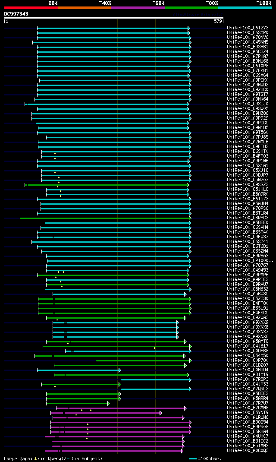Click the short green bar for UniRef100_A7R7U7
This screenshot has width=276, height=462.
click(x=78, y=403)
